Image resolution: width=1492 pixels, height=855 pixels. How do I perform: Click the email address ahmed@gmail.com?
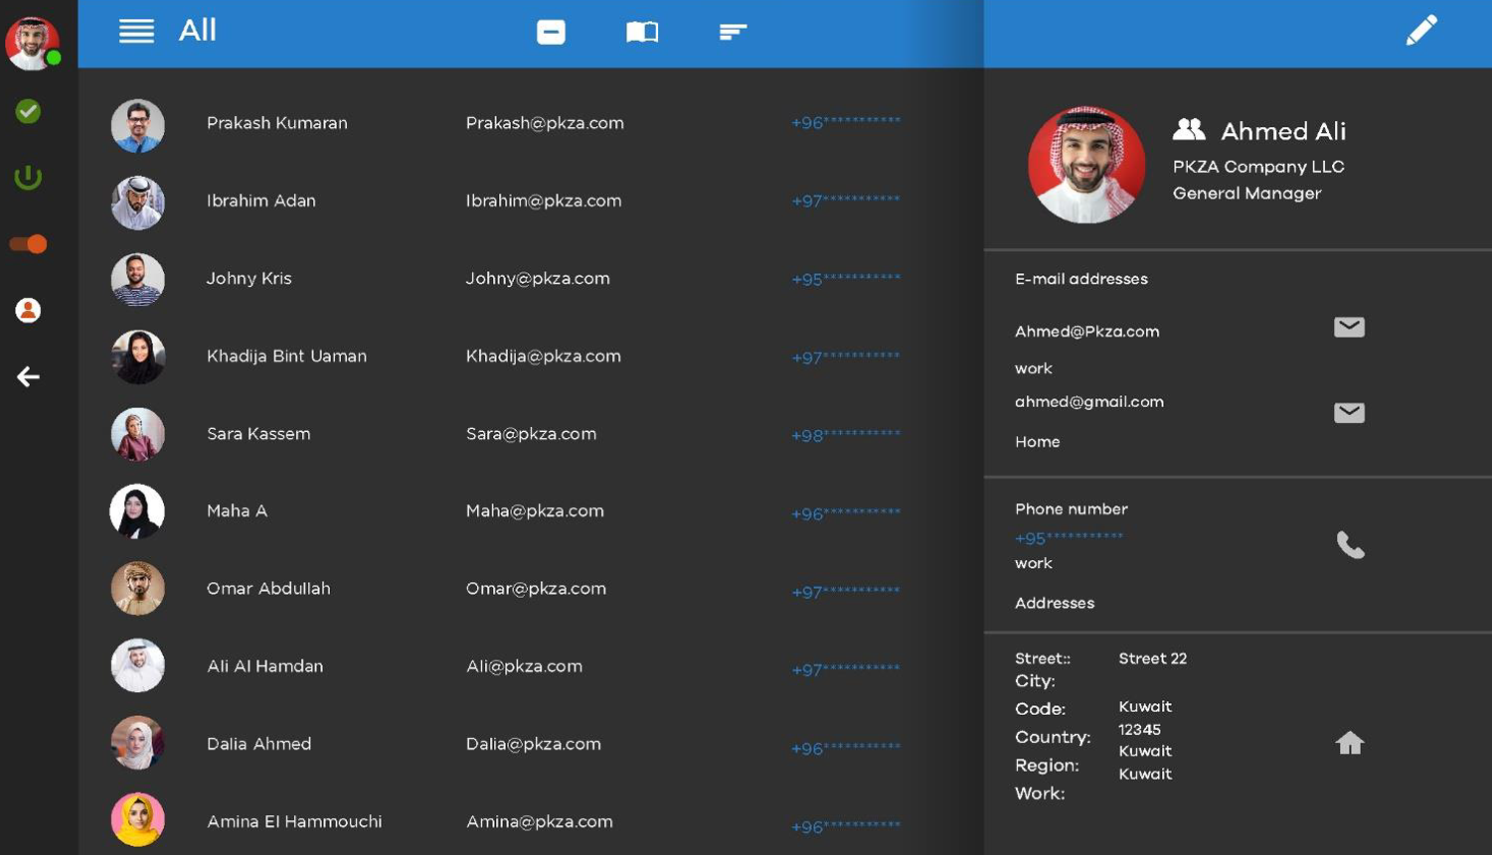click(x=1088, y=402)
